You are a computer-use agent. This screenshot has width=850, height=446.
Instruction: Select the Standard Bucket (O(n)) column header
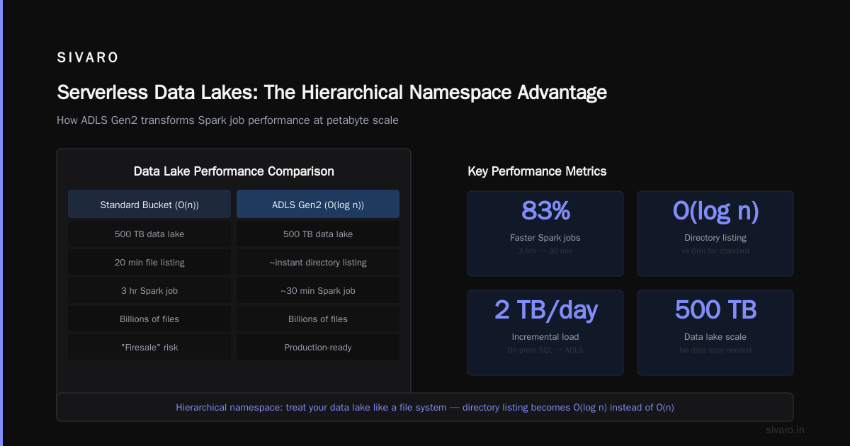[149, 205]
